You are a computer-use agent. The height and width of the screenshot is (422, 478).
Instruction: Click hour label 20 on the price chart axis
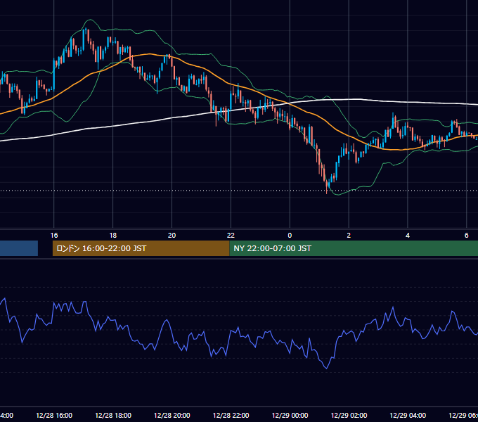[172, 236]
